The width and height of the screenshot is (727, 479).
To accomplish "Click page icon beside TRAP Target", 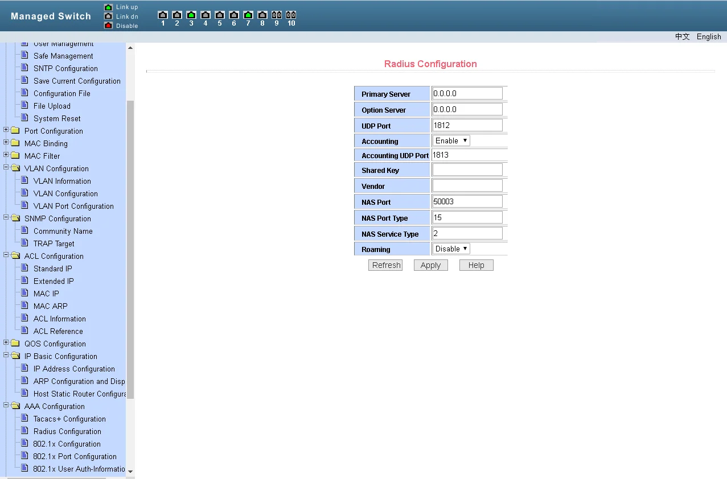I will (24, 243).
